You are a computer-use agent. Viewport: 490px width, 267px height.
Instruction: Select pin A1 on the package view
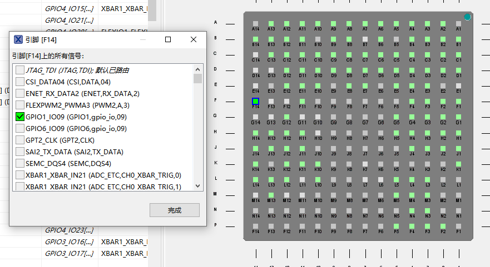tap(458, 23)
